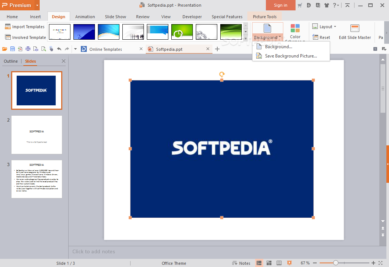
Task: Switch to the Outline panel tab
Action: tap(11, 61)
